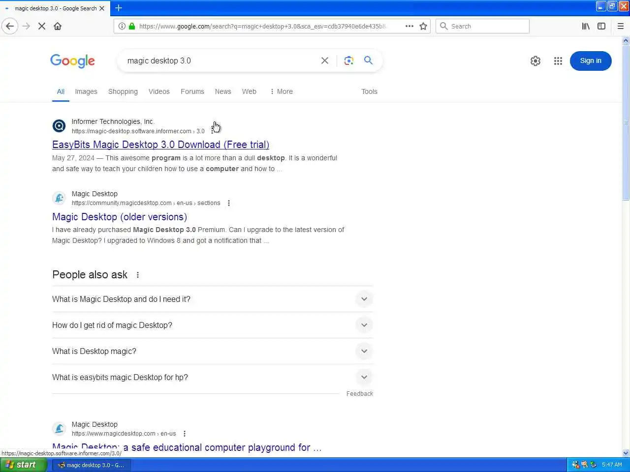Switch to Forums results
This screenshot has height=472, width=630.
pos(192,91)
